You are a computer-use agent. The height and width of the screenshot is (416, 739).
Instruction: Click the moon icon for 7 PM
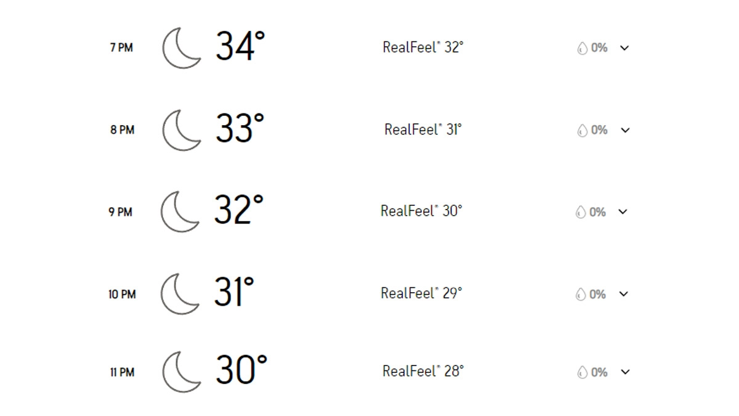coord(181,47)
